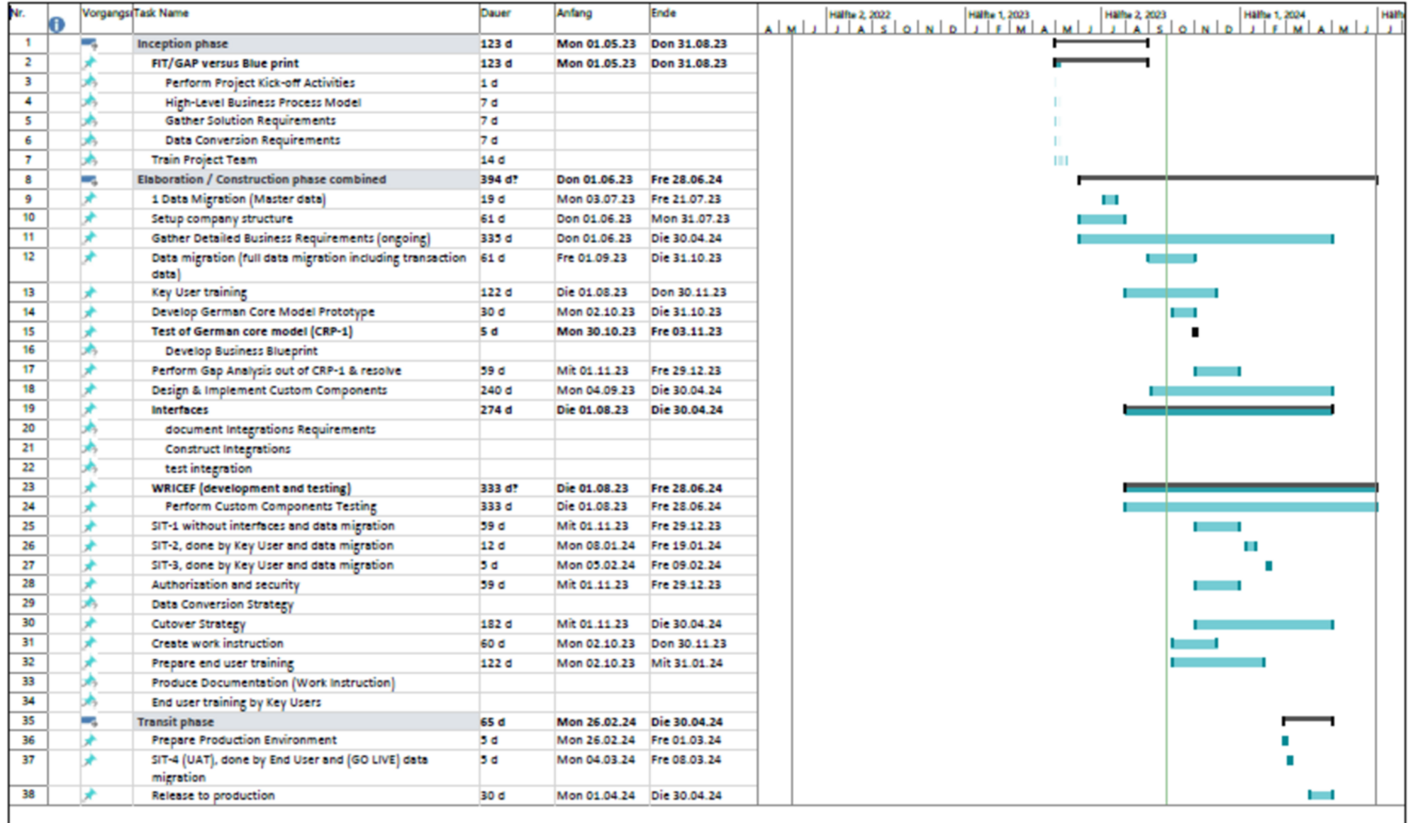Viewport: 1418px width, 823px height.
Task: Click the Test of German core model milestone bar
Action: [x=1195, y=332]
